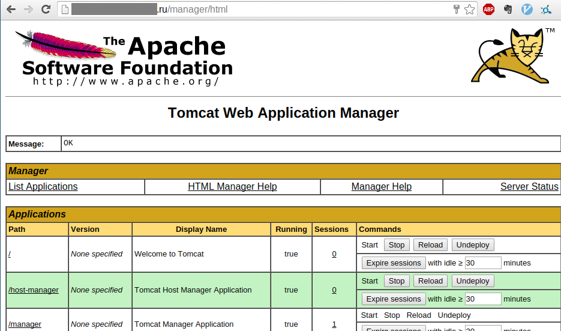View sessions count link for manager application
Screen dimensions: 561x331
pyautogui.click(x=334, y=324)
